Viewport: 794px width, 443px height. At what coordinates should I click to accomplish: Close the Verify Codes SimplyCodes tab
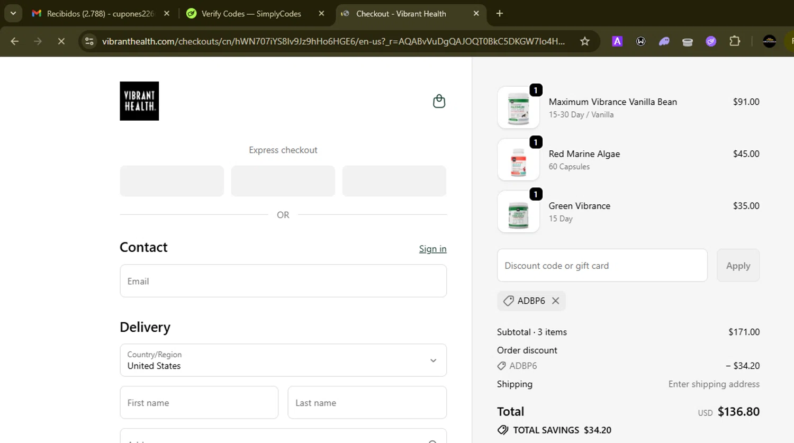(321, 14)
